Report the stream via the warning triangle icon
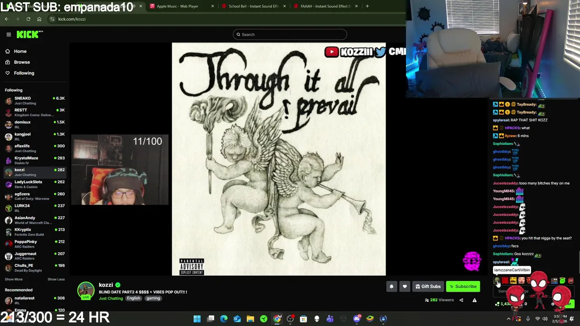 [474, 300]
